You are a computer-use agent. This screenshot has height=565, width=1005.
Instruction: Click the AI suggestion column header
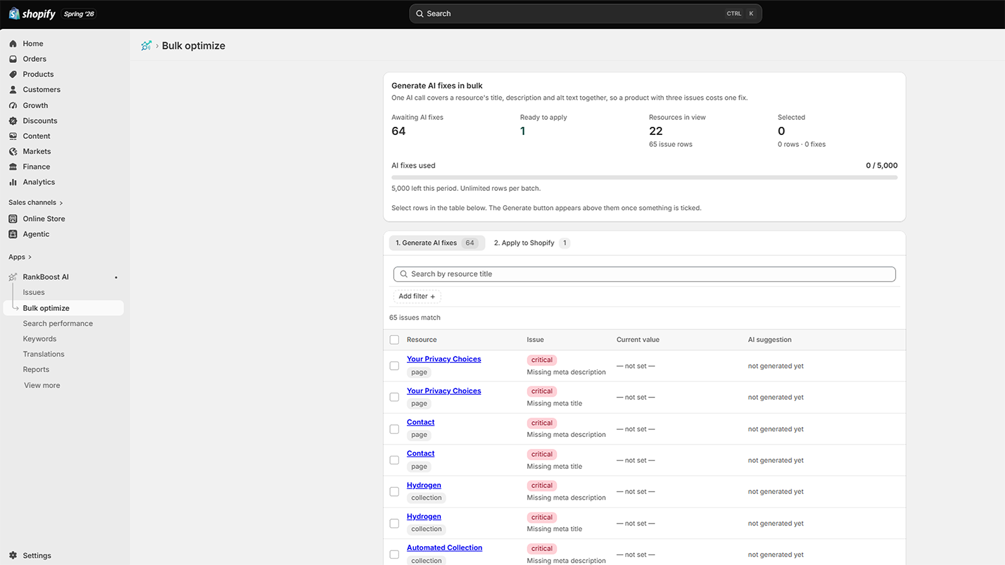pyautogui.click(x=770, y=340)
